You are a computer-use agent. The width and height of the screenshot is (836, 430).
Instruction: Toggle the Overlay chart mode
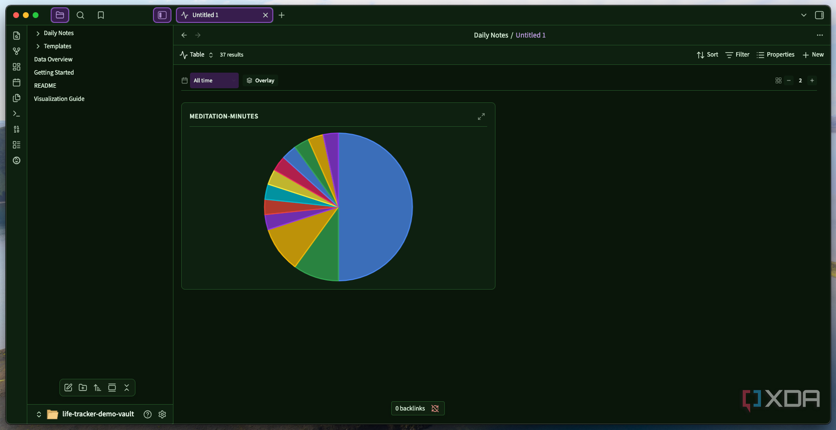261,80
